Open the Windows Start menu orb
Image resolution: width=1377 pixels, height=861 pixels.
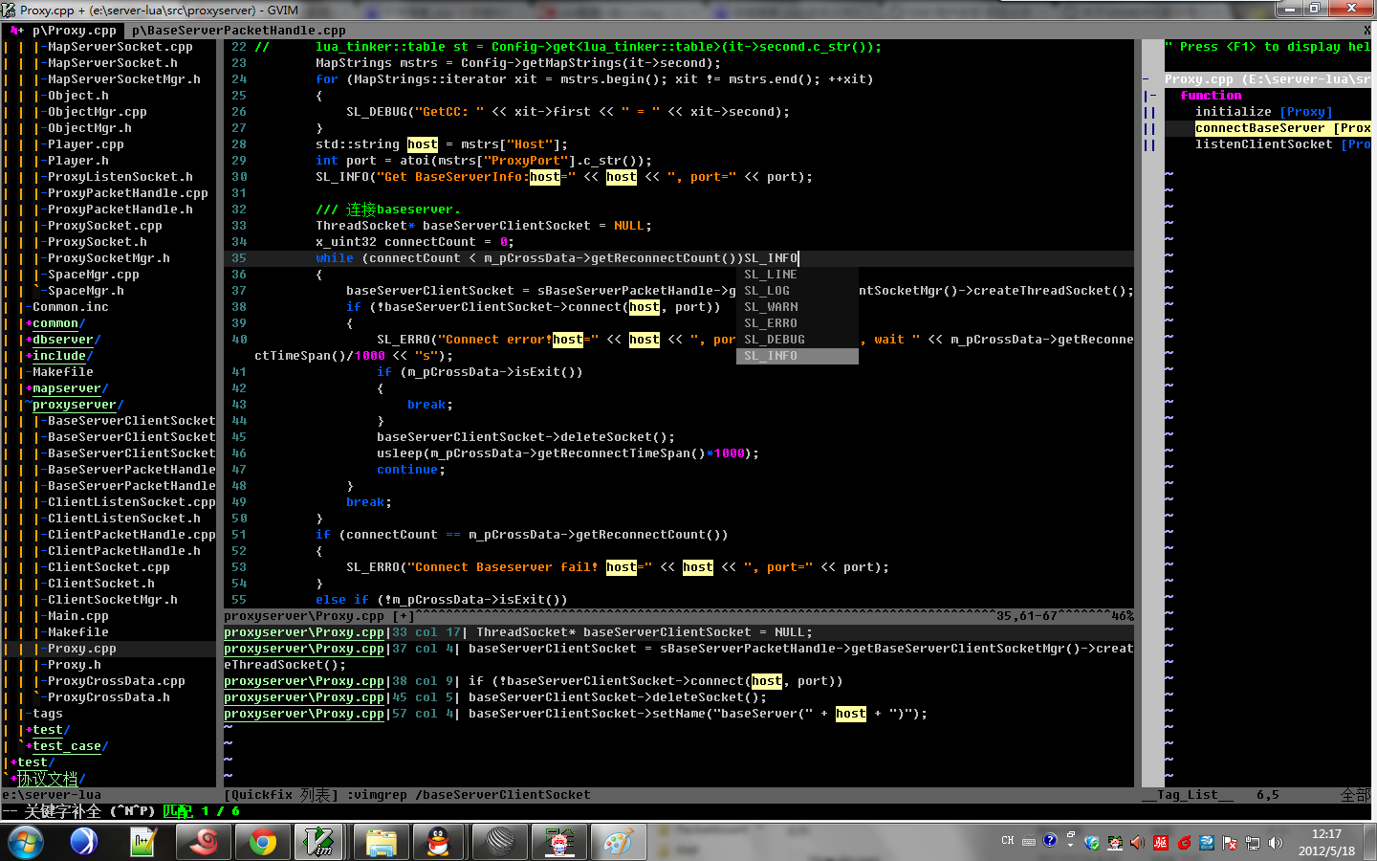tap(26, 842)
